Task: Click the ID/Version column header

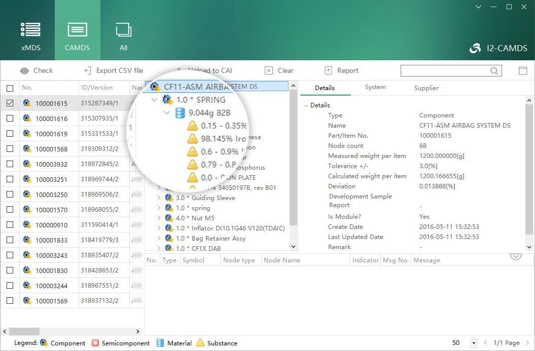Action: pos(104,88)
